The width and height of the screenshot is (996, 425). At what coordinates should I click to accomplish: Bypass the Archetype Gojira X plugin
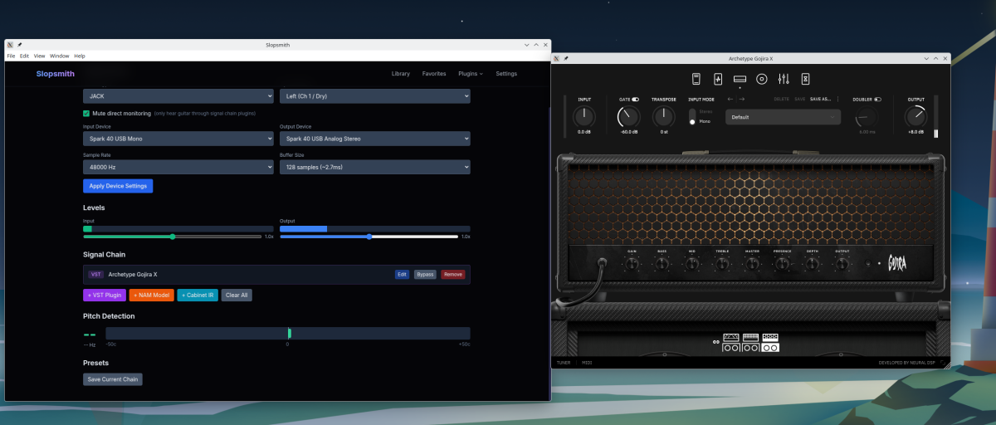pyautogui.click(x=425, y=274)
